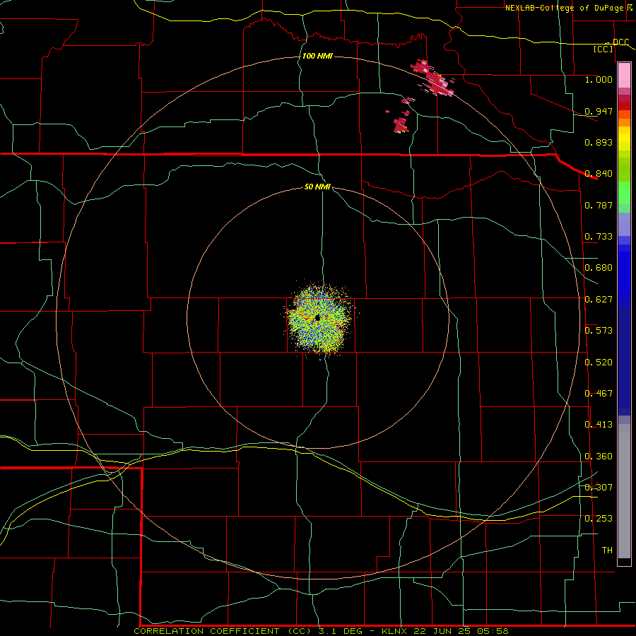
Task: Select the 0.733 color scale value
Action: click(599, 237)
